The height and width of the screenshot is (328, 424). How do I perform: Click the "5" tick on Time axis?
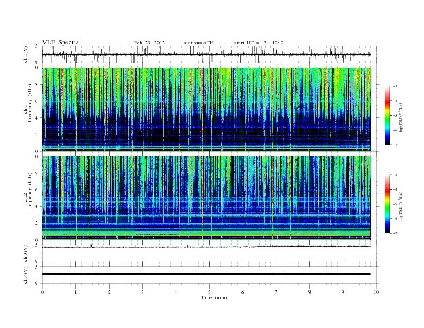pyautogui.click(x=209, y=292)
